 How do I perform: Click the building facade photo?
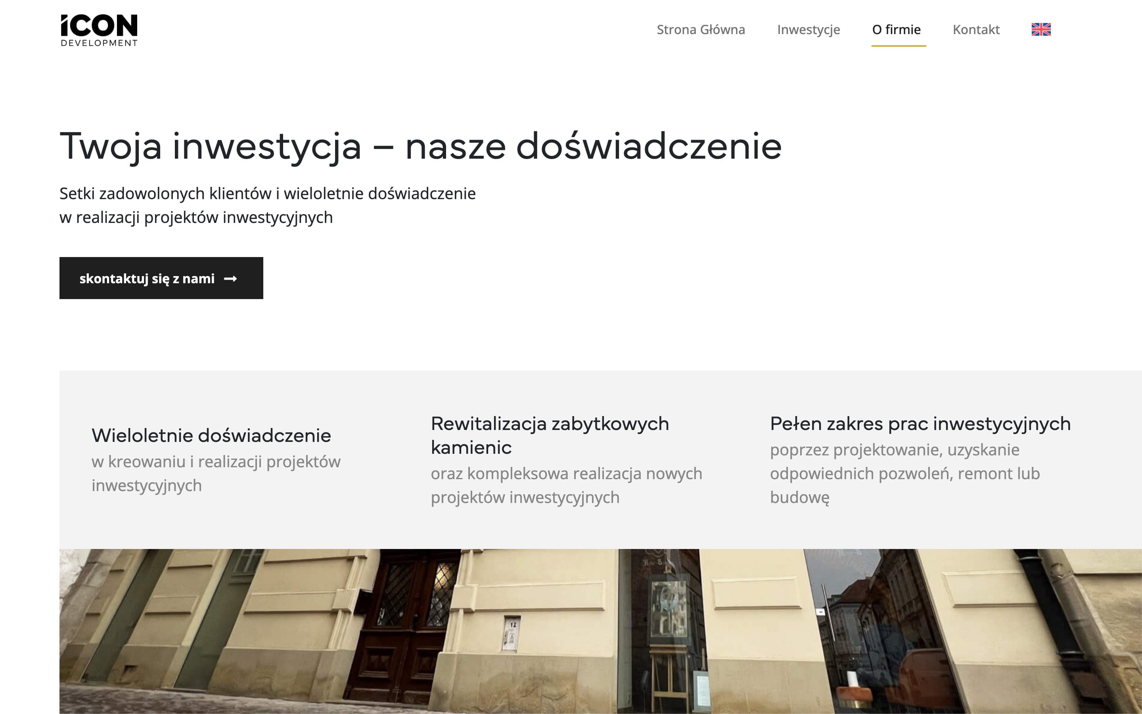tap(600, 631)
